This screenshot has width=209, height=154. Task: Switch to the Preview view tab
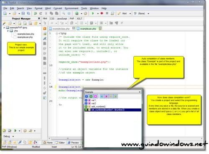74,143
